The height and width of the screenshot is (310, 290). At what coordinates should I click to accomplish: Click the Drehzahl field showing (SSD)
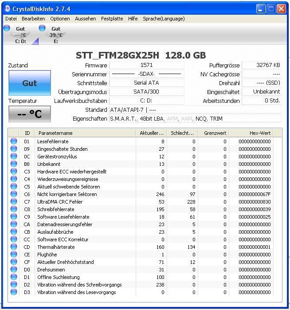point(262,83)
